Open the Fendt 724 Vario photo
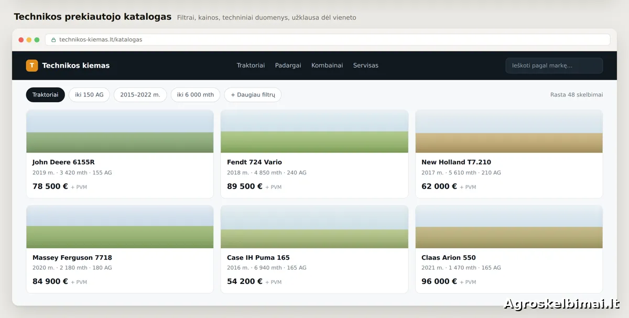Image resolution: width=629 pixels, height=318 pixels. tap(314, 131)
